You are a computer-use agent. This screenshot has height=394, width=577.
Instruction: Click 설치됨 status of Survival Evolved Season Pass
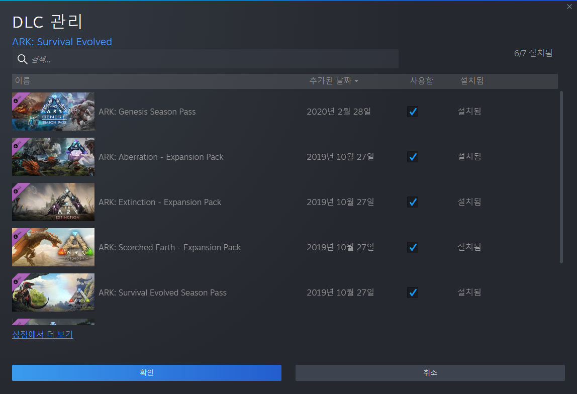(469, 292)
